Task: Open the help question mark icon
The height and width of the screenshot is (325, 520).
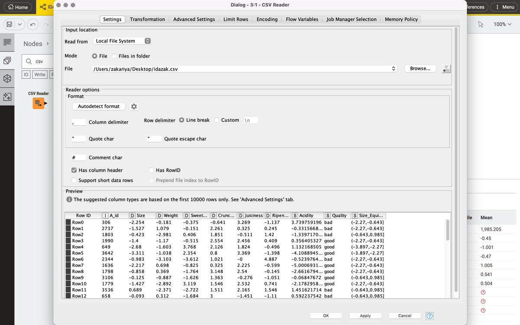Action: pyautogui.click(x=429, y=316)
